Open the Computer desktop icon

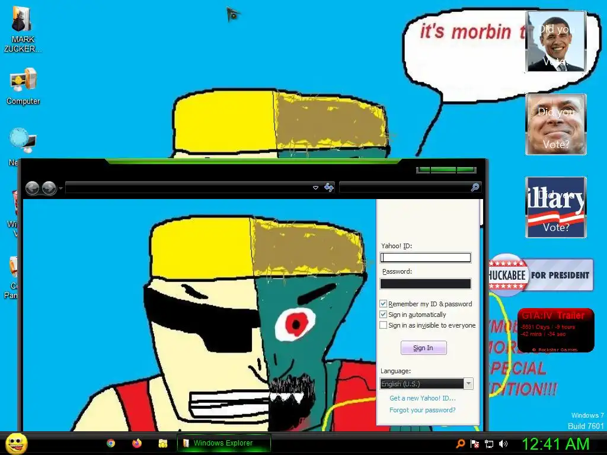point(23,86)
